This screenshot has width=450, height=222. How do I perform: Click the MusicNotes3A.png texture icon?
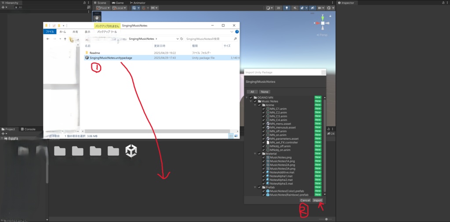268,169
